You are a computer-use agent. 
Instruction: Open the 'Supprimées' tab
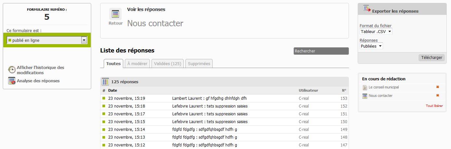click(199, 63)
